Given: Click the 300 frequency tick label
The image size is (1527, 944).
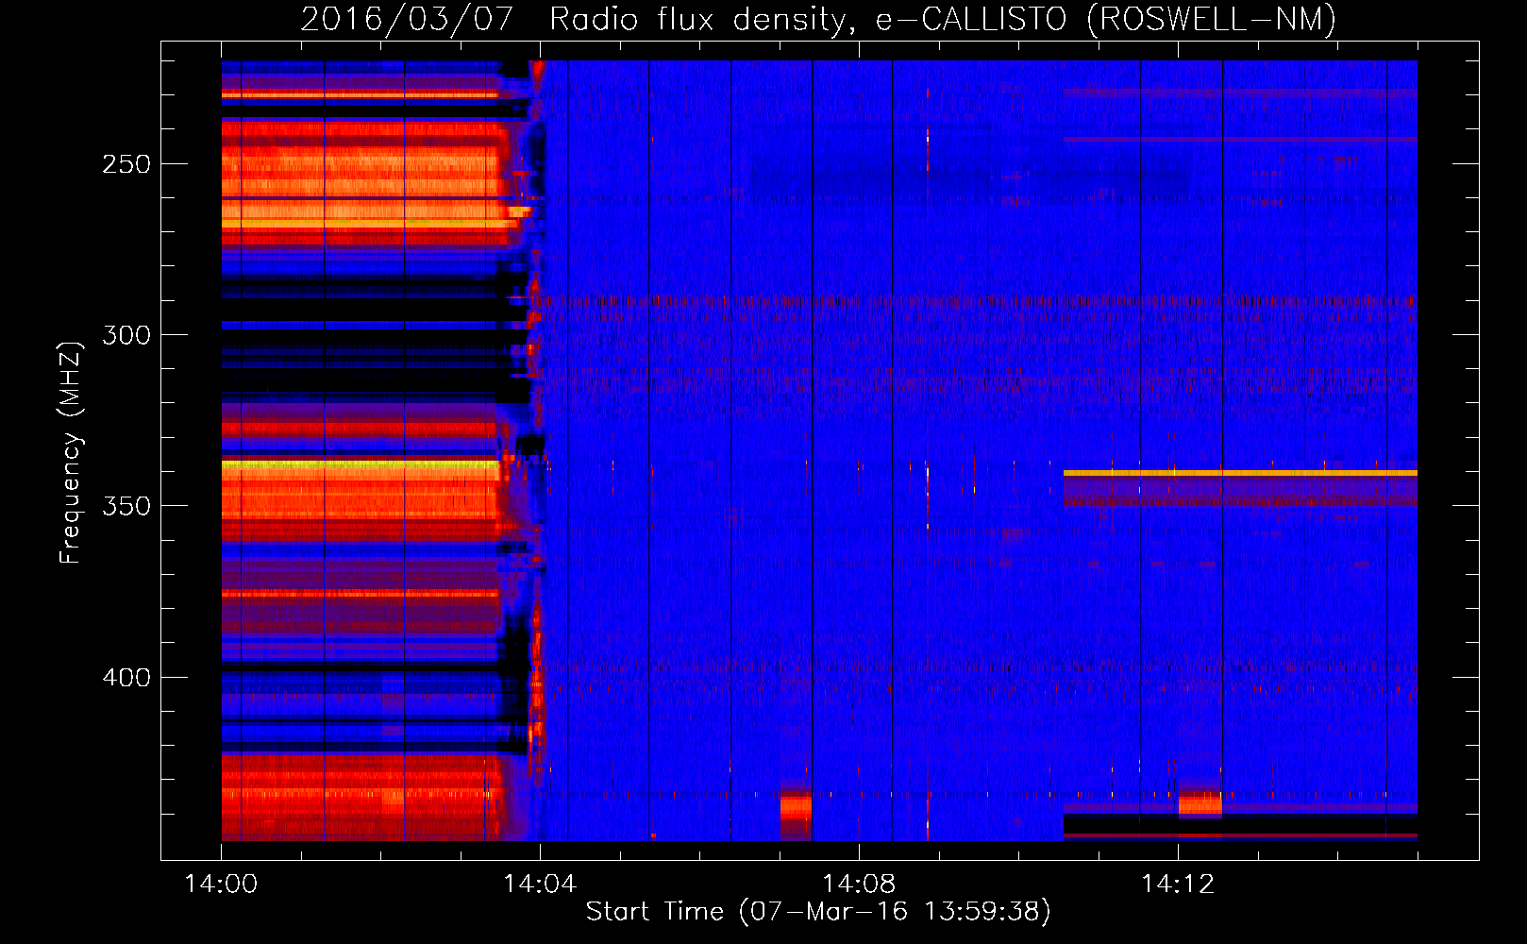Looking at the screenshot, I should [x=126, y=335].
